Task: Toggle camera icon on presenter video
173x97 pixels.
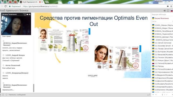Action: (27, 14)
